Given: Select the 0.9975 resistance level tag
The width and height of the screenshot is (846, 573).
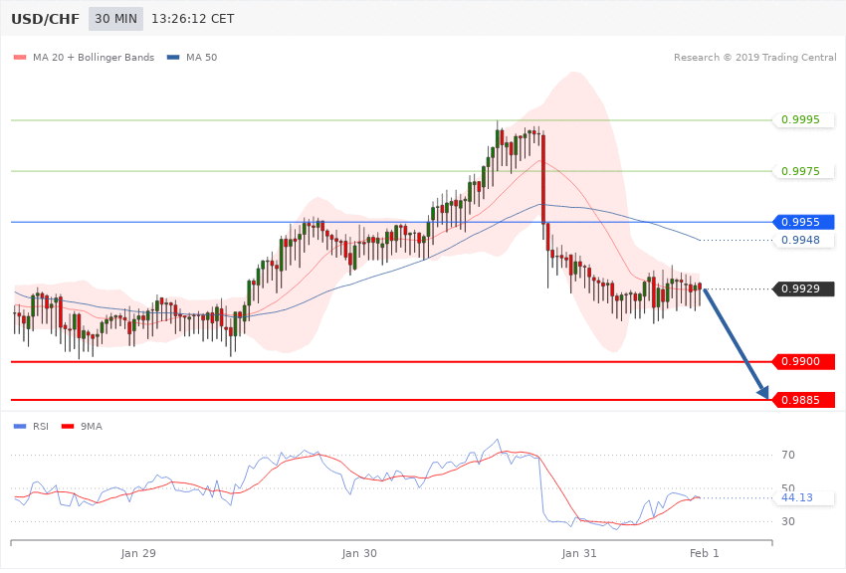Looking at the screenshot, I should pos(804,171).
